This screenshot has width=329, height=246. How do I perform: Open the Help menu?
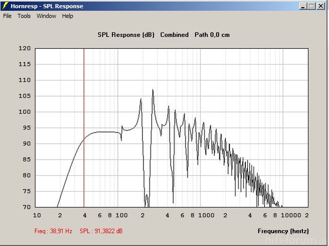click(67, 16)
